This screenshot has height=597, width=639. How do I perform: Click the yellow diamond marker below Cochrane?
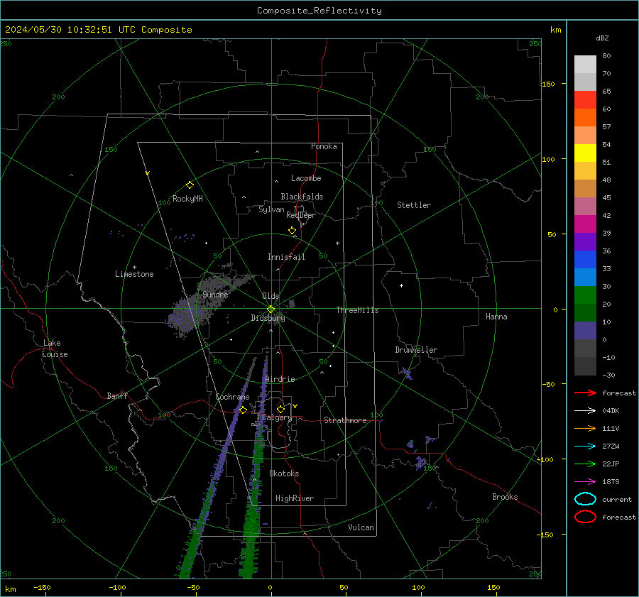click(x=243, y=410)
